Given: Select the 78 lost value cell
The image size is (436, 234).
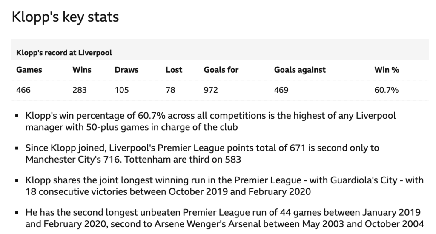Looking at the screenshot, I should click(170, 90).
